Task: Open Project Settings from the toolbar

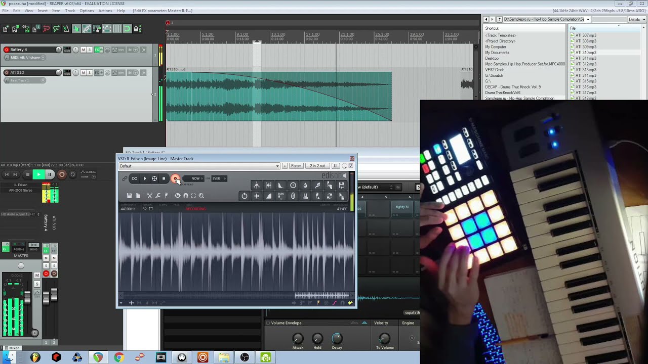Action: 36,29
